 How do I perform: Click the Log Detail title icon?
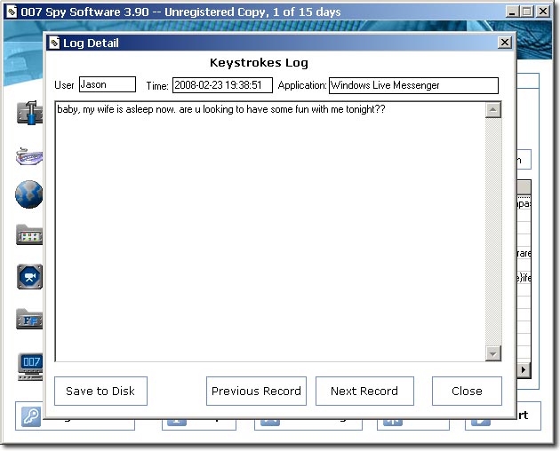coord(54,43)
